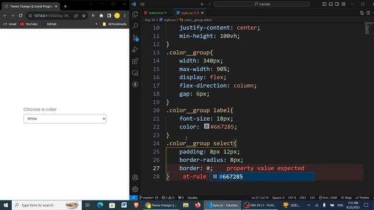374x210 pixels.
Task: Open the Windows Start menu
Action: [5, 205]
